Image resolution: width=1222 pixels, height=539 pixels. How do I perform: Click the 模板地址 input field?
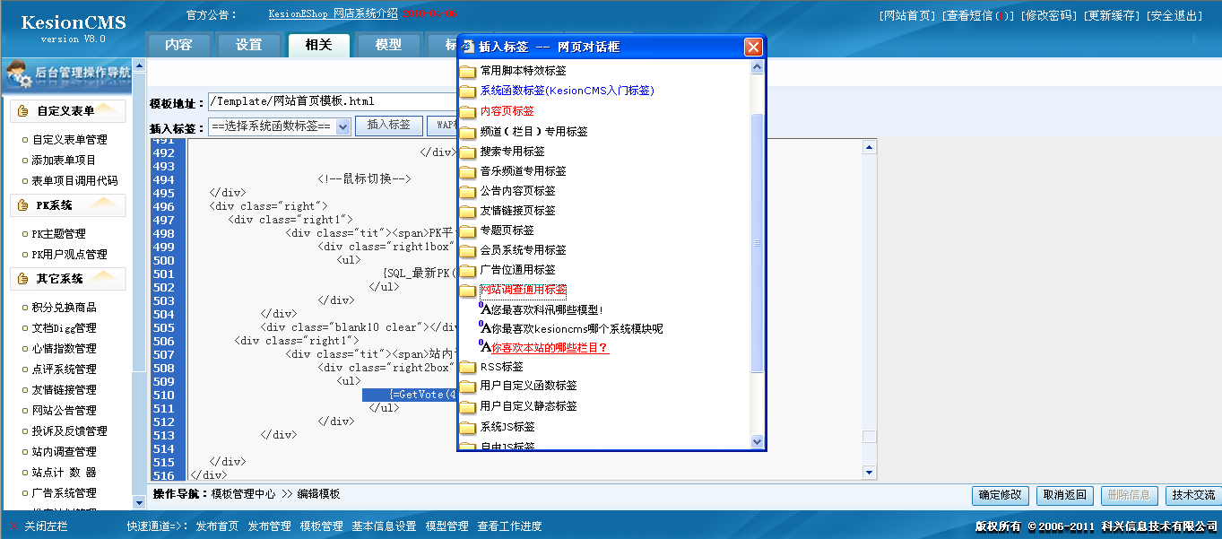(x=332, y=101)
